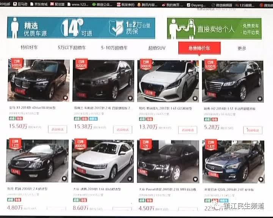Select the 特价好车 tab
The height and width of the screenshot is (218, 273).
click(x=29, y=47)
